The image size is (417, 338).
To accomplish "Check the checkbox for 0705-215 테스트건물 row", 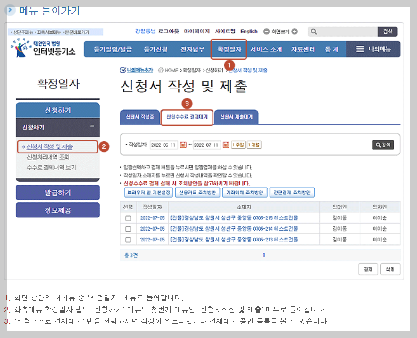I will [x=128, y=219].
